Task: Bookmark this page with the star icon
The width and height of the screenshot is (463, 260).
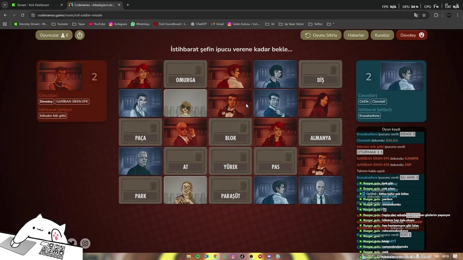Action: click(x=424, y=15)
